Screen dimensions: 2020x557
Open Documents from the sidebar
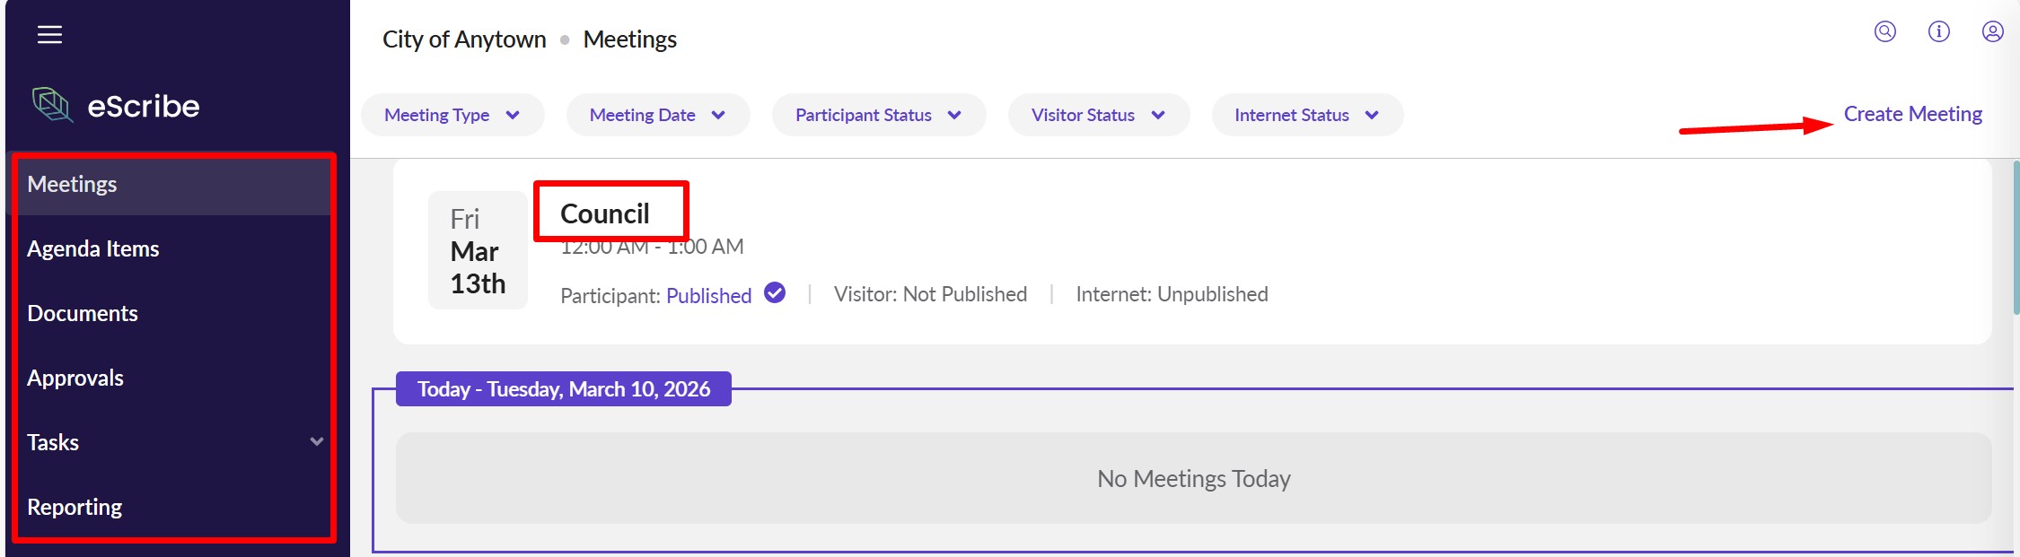(x=82, y=313)
